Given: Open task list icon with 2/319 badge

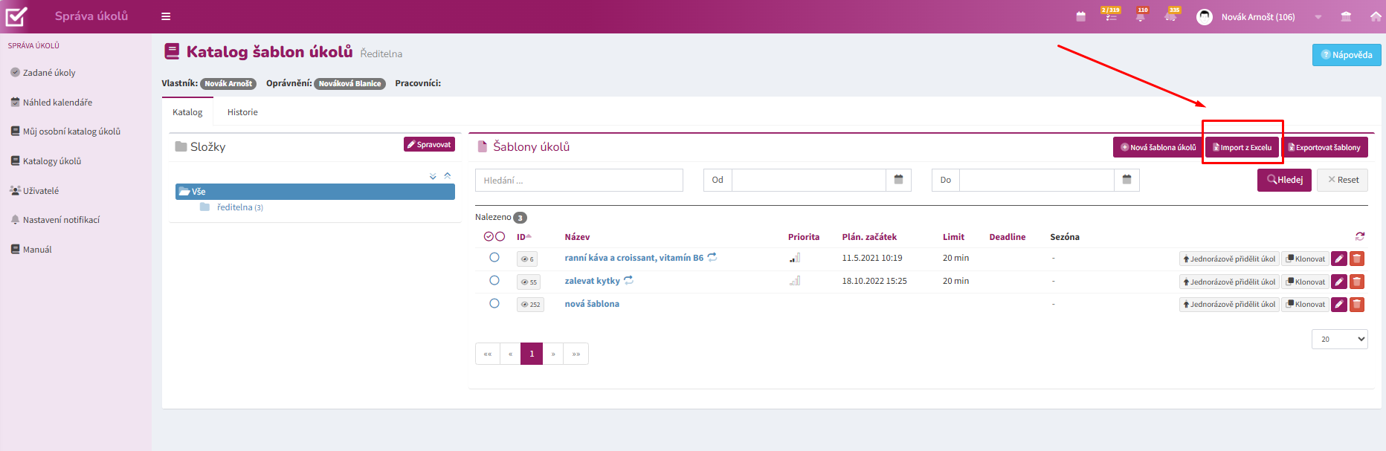Looking at the screenshot, I should [x=1110, y=15].
